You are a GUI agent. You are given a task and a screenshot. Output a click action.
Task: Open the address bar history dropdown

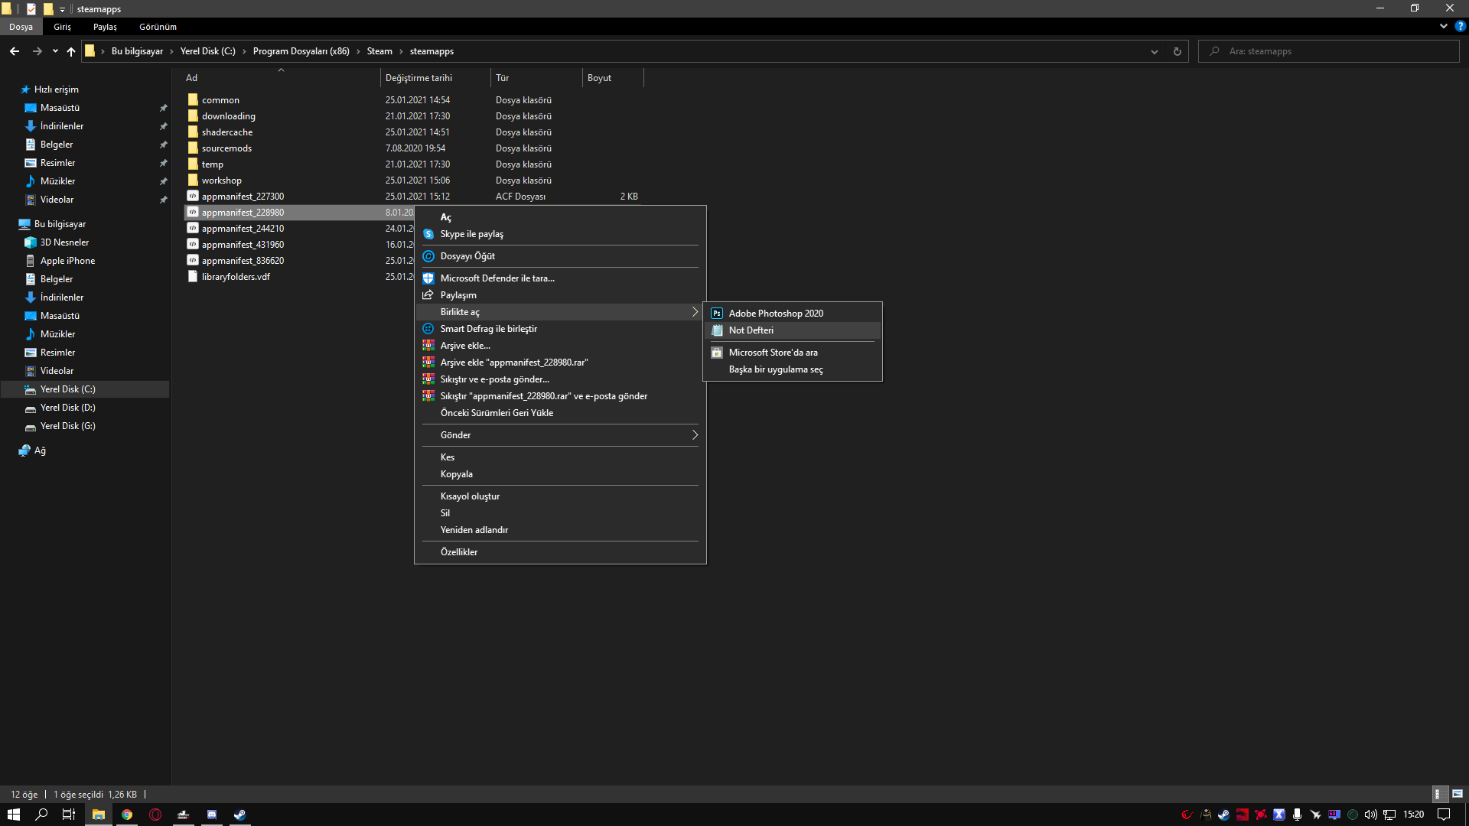click(x=1154, y=51)
